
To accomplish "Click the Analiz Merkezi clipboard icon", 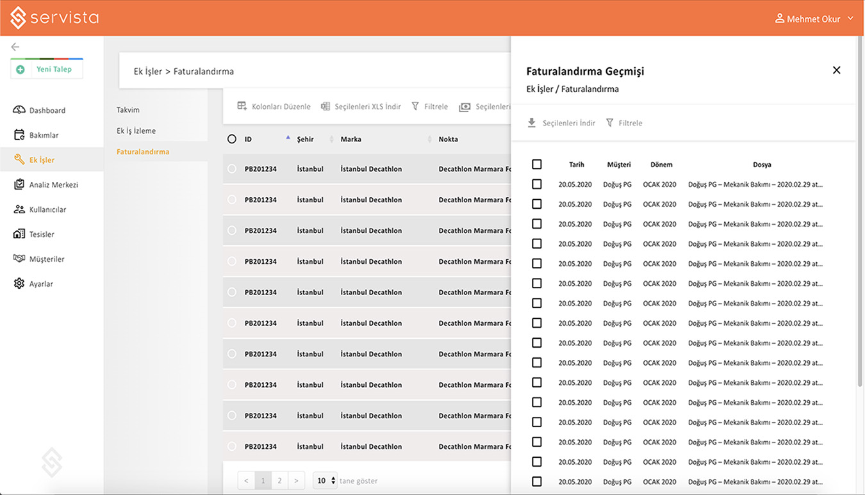I will tap(19, 184).
